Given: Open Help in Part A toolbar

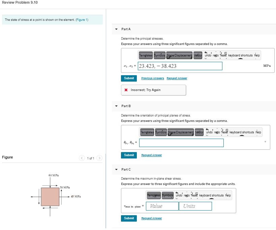Looking at the screenshot, I should 257,55.
